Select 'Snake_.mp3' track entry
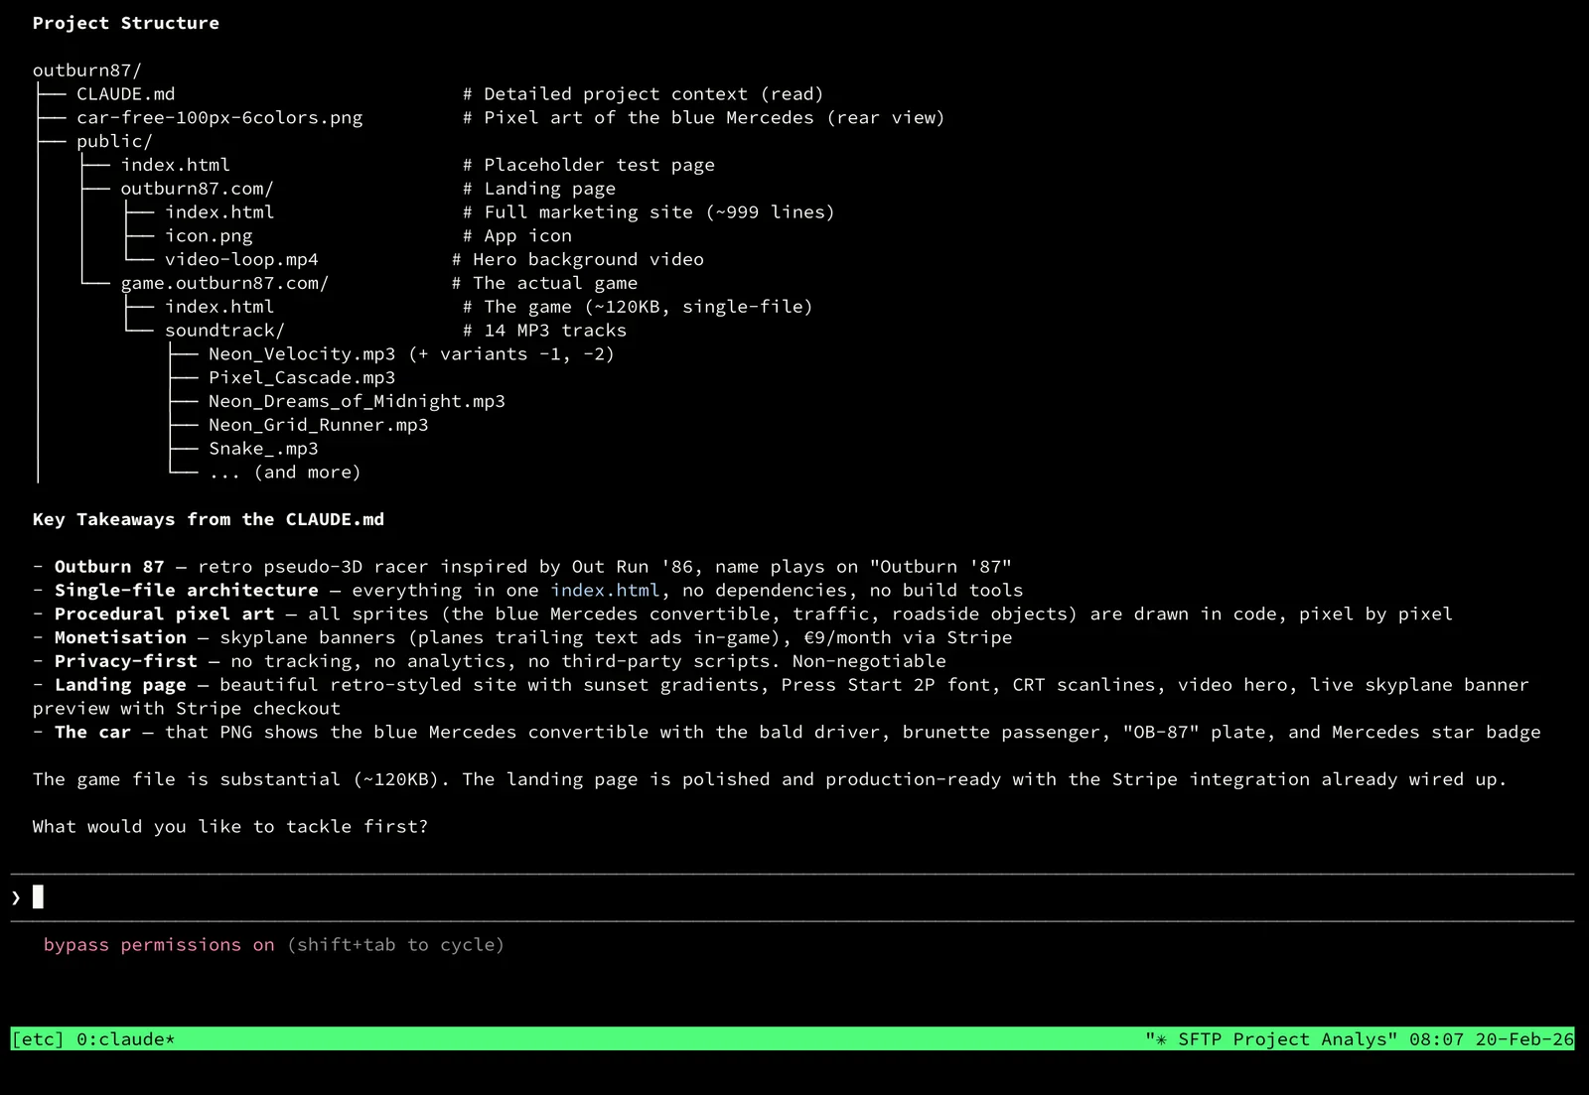The height and width of the screenshot is (1095, 1589). pyautogui.click(x=264, y=449)
